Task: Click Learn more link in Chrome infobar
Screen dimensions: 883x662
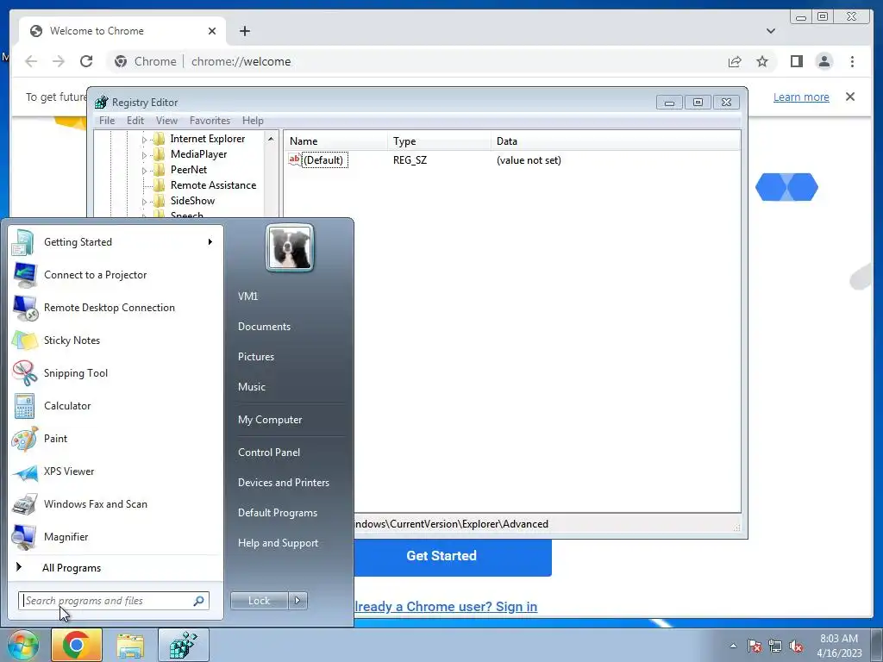Action: click(801, 97)
